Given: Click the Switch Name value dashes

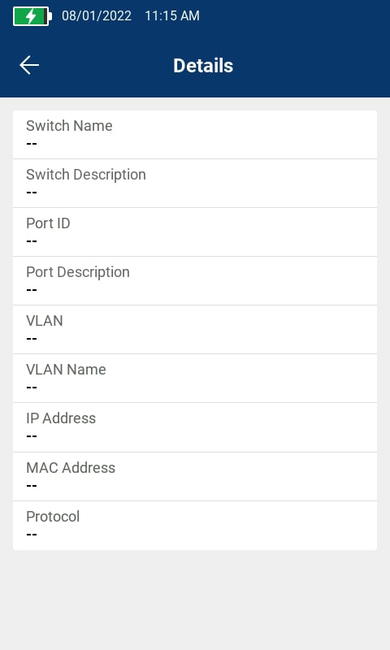Looking at the screenshot, I should pos(32,144).
